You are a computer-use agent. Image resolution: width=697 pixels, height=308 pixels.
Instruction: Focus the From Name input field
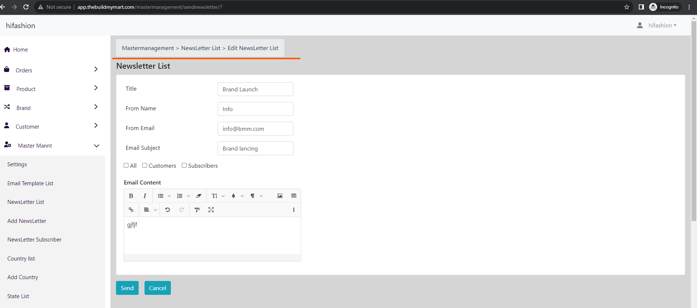click(255, 109)
